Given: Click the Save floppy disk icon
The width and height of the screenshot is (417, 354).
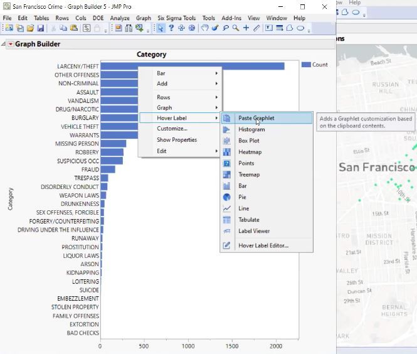Looking at the screenshot, I should (x=40, y=28).
